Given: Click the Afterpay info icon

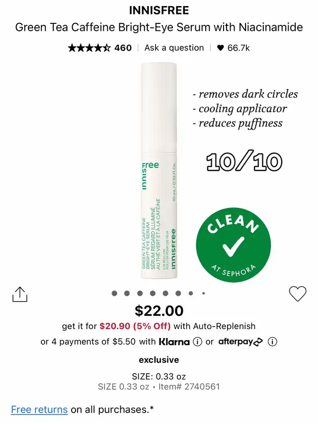Looking at the screenshot, I should pos(272,342).
